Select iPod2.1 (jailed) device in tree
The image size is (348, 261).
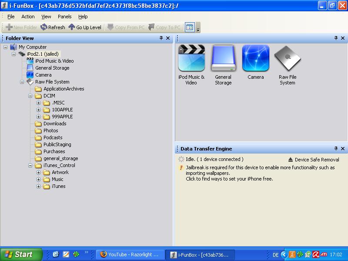click(x=43, y=54)
